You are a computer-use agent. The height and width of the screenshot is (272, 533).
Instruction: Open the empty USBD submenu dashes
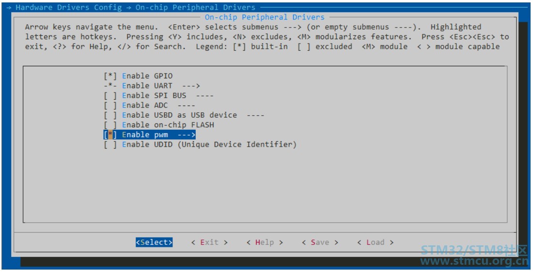point(255,115)
